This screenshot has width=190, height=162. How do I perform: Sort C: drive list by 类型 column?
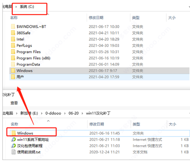[136, 18]
